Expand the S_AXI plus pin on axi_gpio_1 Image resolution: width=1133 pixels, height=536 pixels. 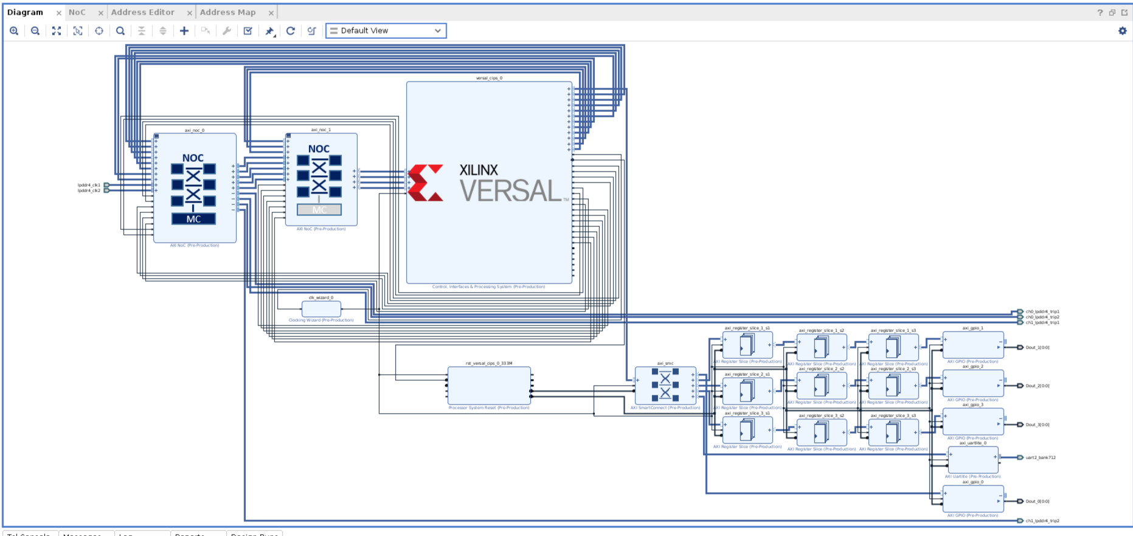click(x=945, y=339)
